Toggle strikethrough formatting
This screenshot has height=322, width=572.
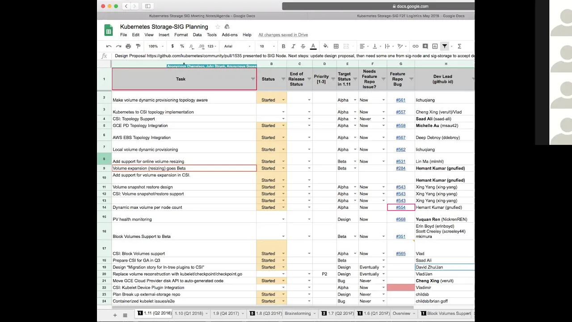click(303, 46)
